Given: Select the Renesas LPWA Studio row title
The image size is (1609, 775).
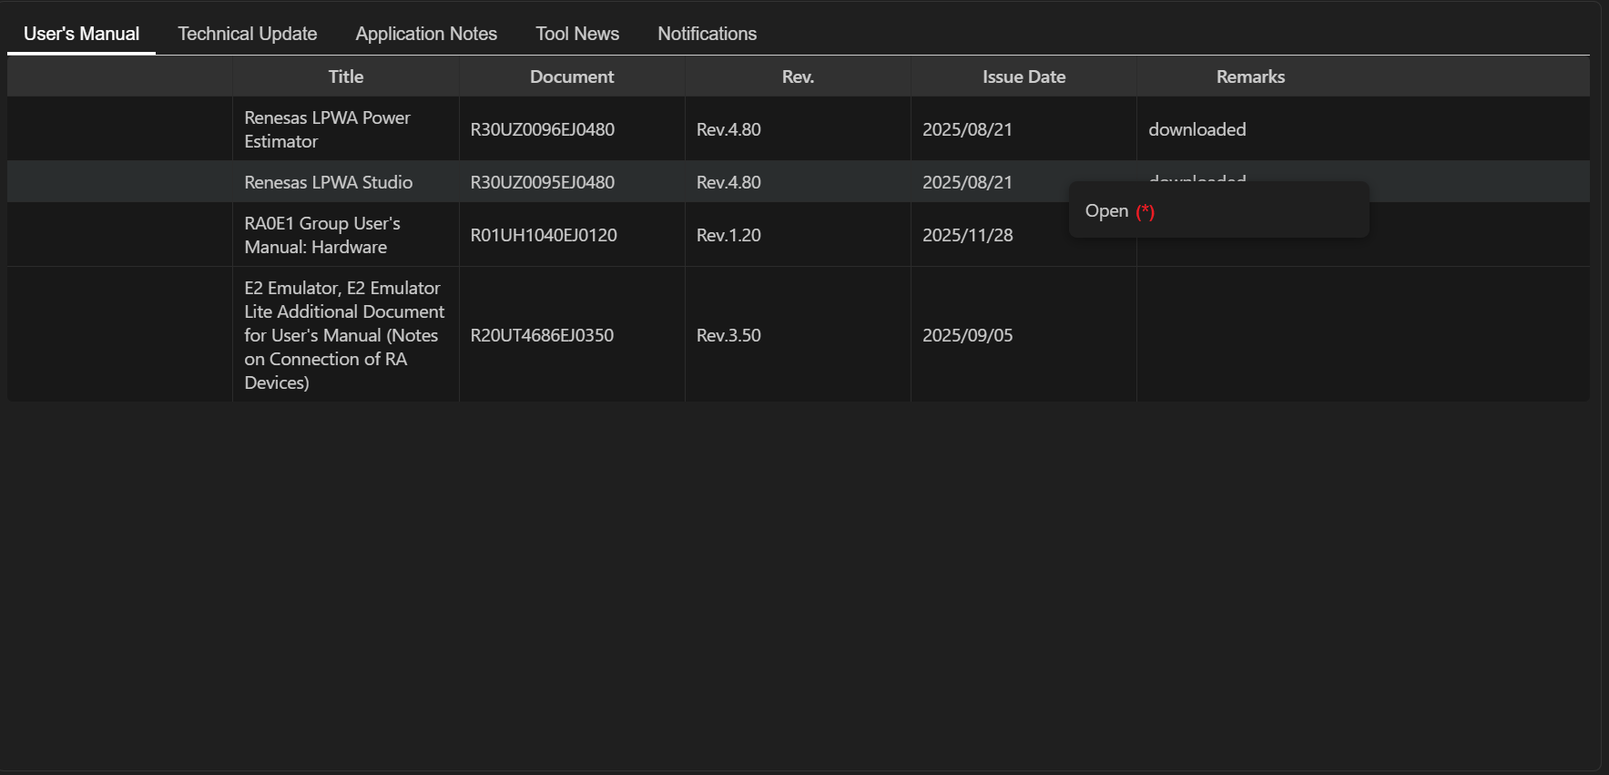Looking at the screenshot, I should [x=328, y=182].
